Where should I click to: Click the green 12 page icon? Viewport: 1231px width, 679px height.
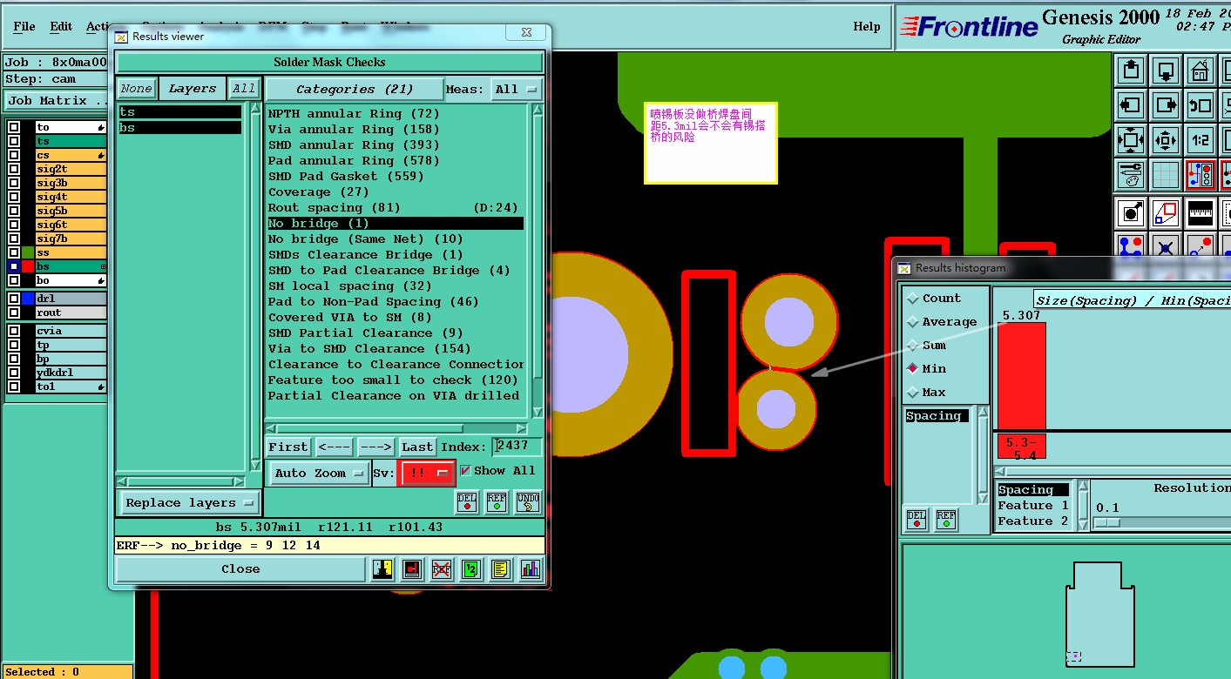pos(471,569)
